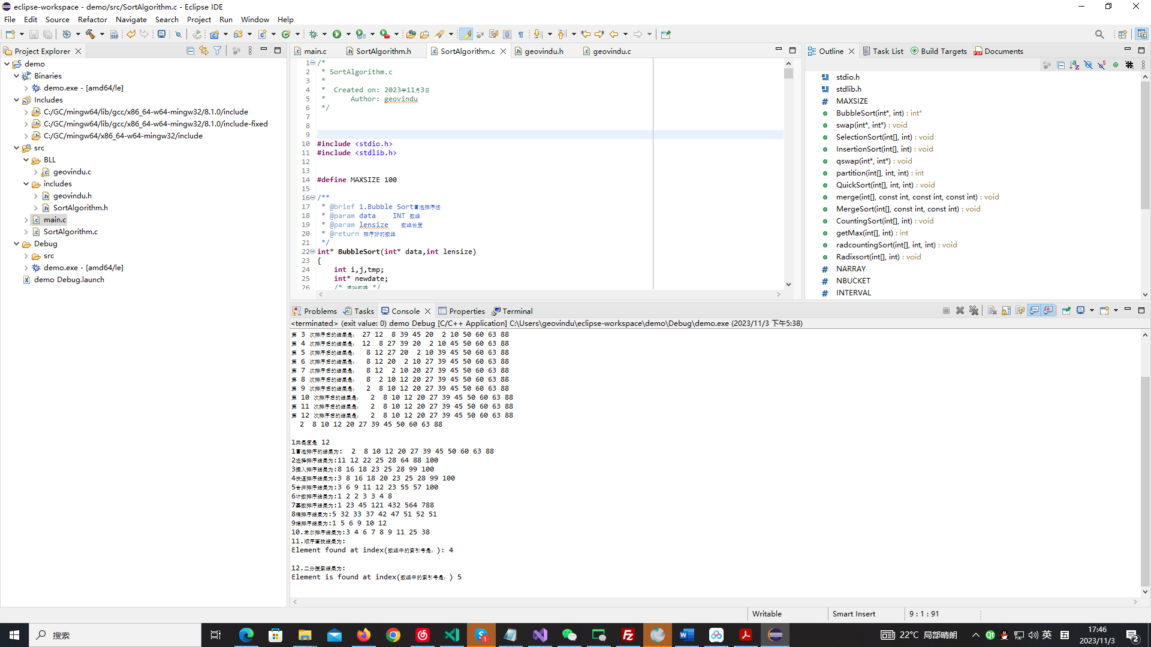The width and height of the screenshot is (1151, 647).
Task: Open the Build Targets view tab
Action: pyautogui.click(x=943, y=51)
